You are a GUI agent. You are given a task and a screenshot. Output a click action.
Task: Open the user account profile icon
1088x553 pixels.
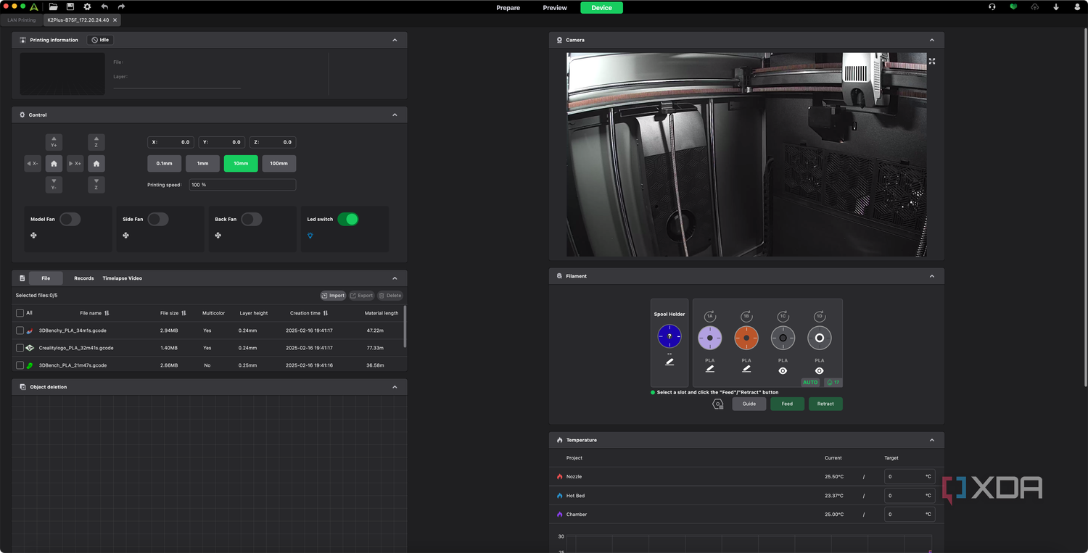(x=1077, y=7)
